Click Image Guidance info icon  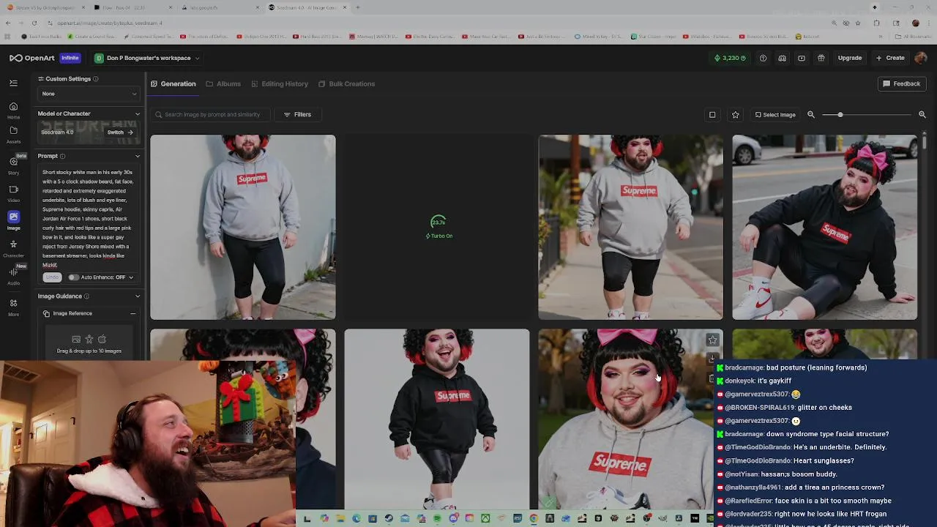(x=86, y=296)
